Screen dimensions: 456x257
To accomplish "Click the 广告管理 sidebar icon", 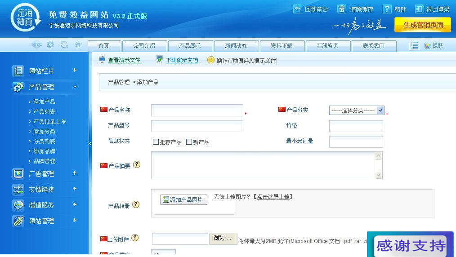I will pyautogui.click(x=18, y=174).
